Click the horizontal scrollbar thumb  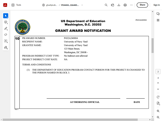tap(70, 120)
